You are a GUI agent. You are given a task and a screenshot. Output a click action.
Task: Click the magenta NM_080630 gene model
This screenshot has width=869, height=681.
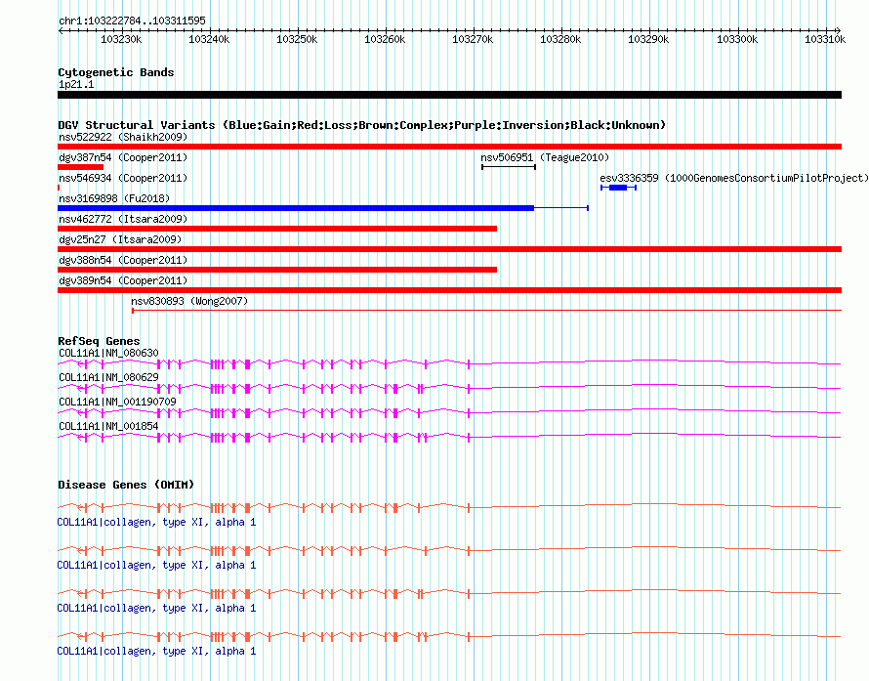click(x=449, y=363)
